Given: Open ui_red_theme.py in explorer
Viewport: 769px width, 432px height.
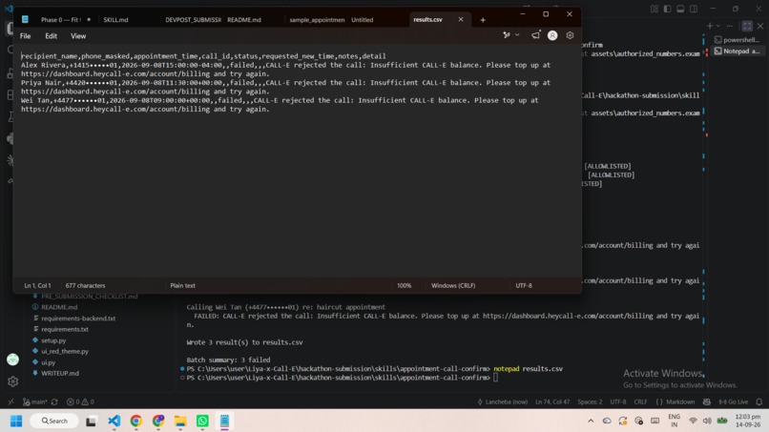Looking at the screenshot, I should (x=65, y=351).
